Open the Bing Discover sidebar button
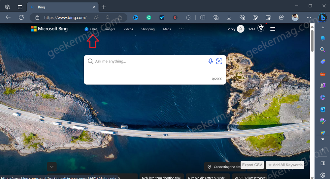This screenshot has width=330, height=179. tap(323, 17)
